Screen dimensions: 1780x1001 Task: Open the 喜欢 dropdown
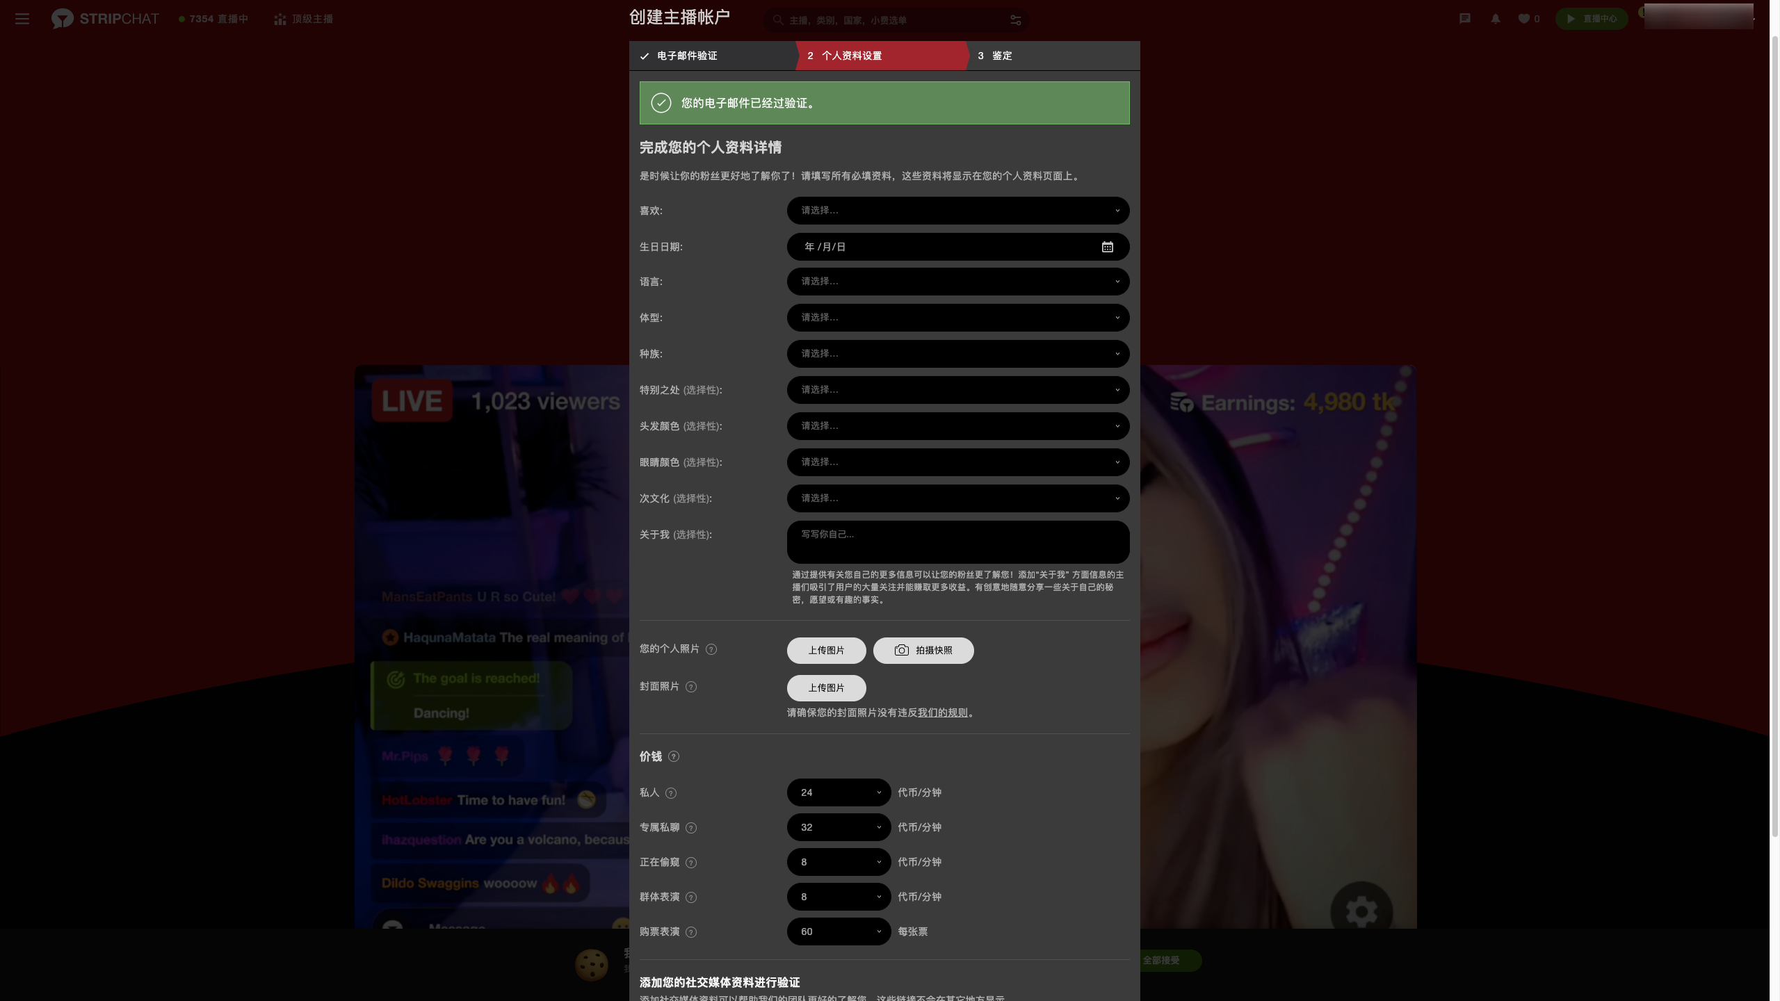958,211
